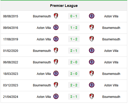Click Aston Villa crest in 06/08/2022 match
The image size is (128, 104).
(92, 62)
